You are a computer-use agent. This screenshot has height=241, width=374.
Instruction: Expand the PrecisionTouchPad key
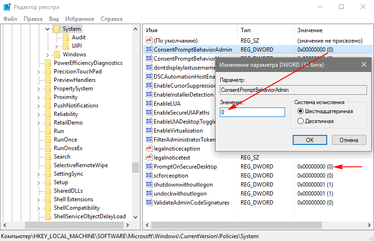[x=39, y=71]
